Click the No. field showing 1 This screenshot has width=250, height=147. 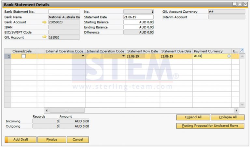click(x=138, y=12)
